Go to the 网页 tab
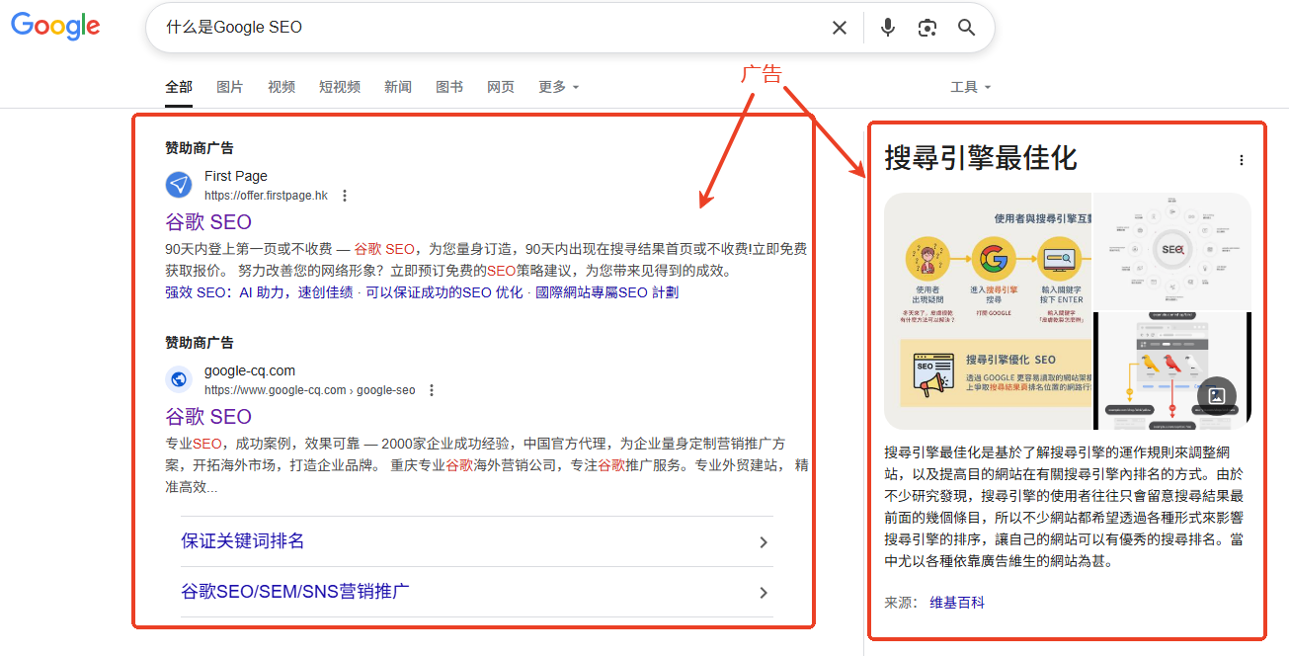The image size is (1289, 656). [x=501, y=87]
